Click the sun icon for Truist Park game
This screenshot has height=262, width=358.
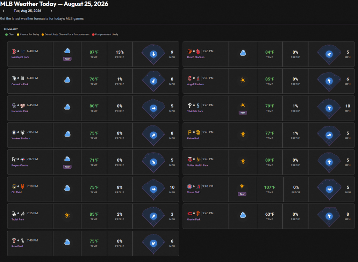67,215
